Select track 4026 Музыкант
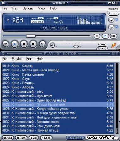 tap(58, 96)
